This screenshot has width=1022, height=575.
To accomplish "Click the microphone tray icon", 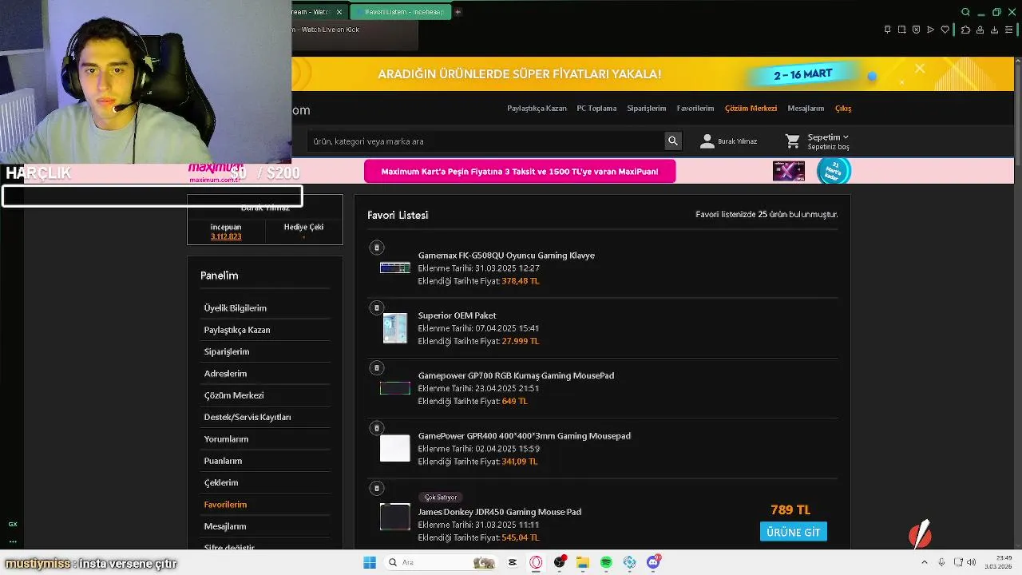I will 942,562.
